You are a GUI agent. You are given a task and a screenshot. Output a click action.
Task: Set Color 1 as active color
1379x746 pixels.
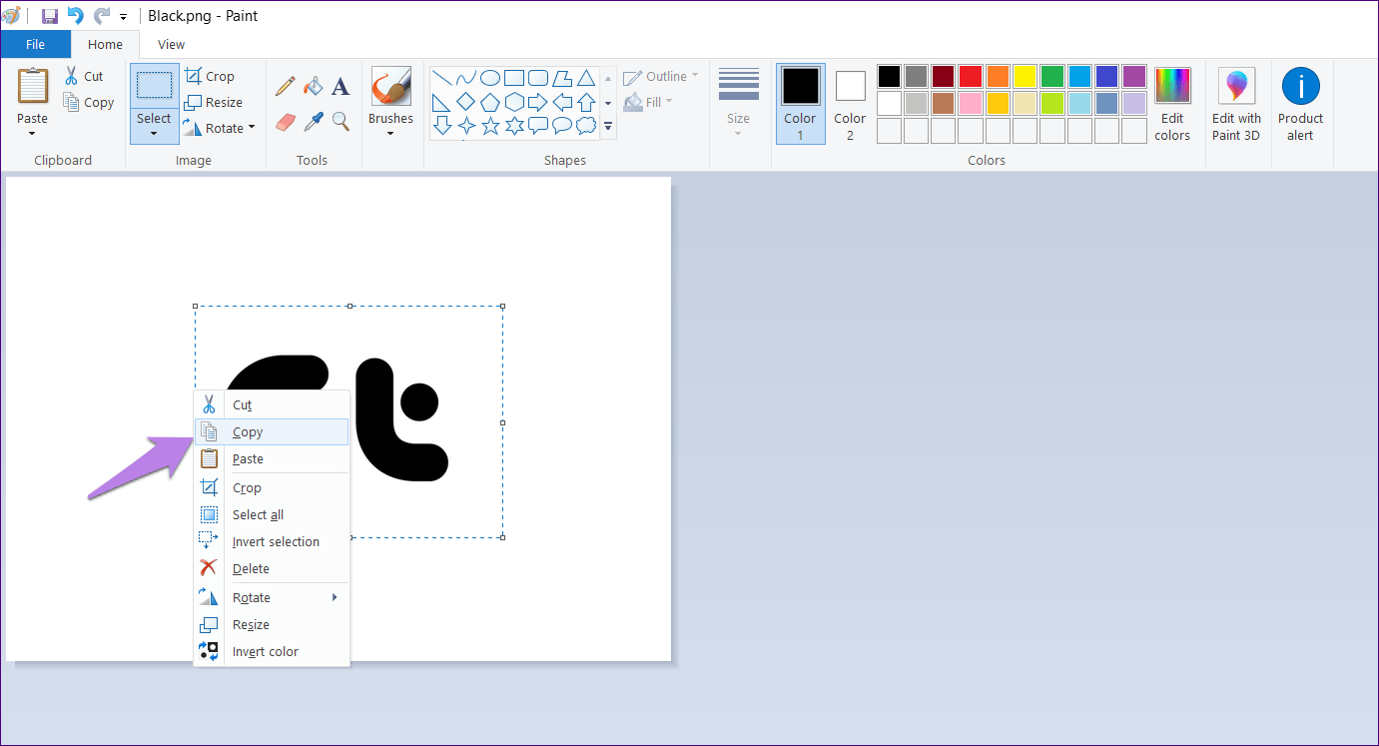pos(800,104)
